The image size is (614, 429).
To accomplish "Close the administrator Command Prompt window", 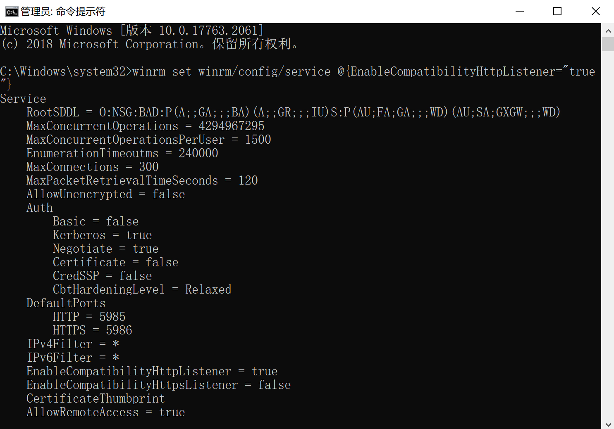I will point(595,12).
